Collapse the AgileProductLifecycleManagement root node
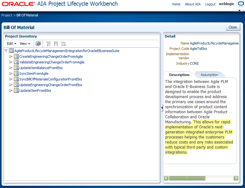The image size is (245, 188). point(6,50)
